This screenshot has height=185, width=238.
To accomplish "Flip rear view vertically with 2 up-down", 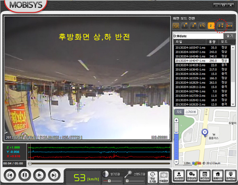I will click(221, 26).
